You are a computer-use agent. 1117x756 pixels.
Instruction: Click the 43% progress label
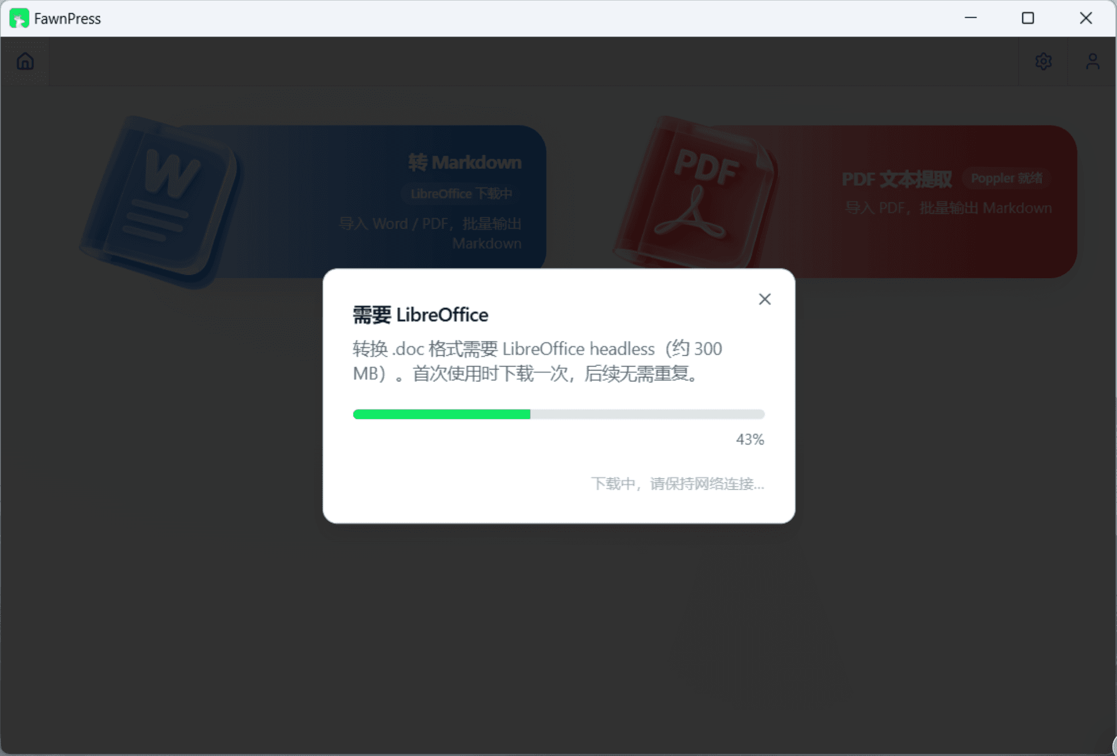(749, 439)
